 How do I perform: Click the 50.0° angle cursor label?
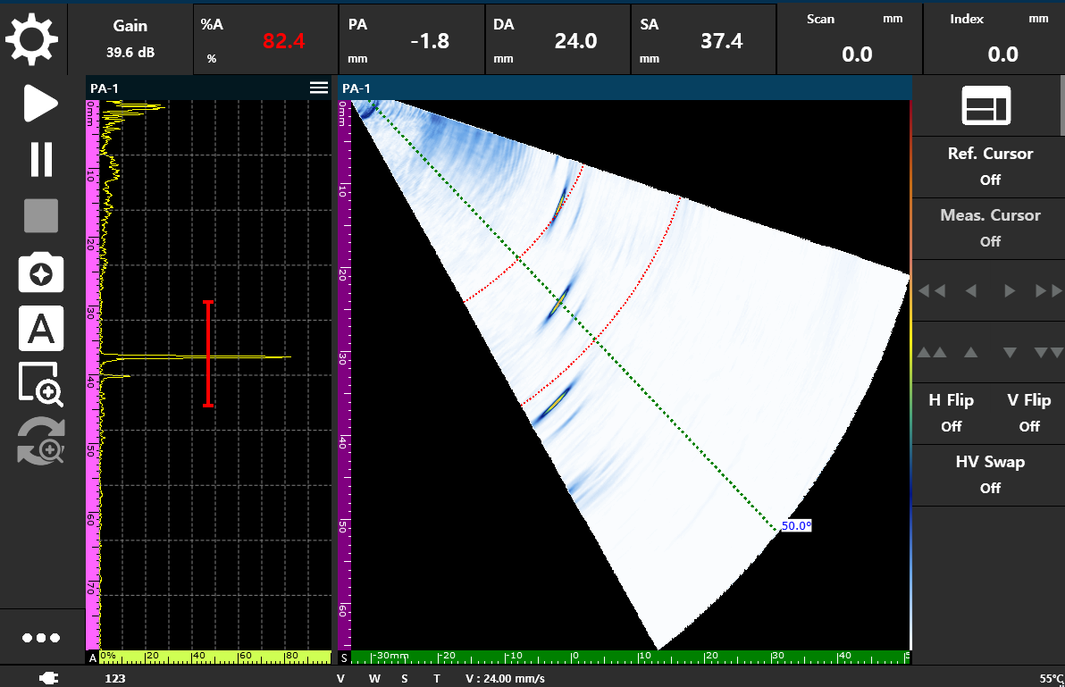coord(796,525)
